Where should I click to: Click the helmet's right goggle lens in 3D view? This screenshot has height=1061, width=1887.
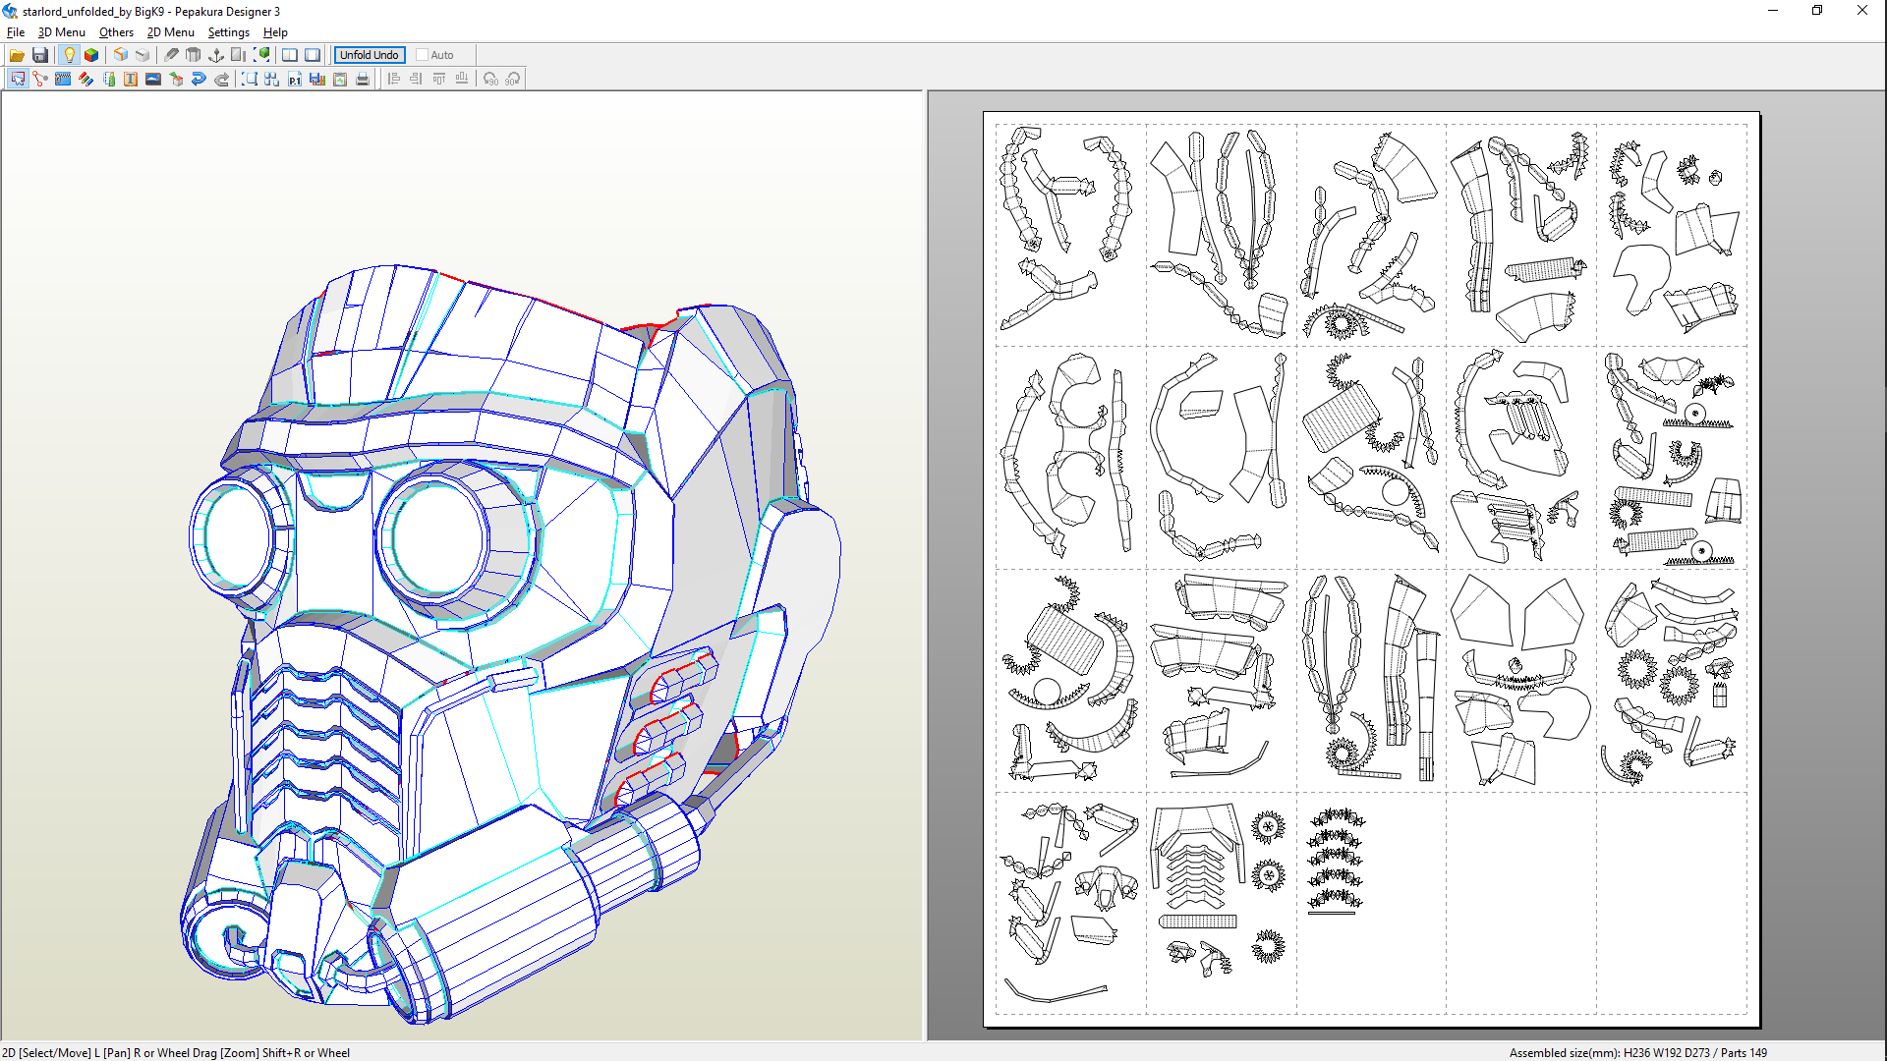point(438,539)
